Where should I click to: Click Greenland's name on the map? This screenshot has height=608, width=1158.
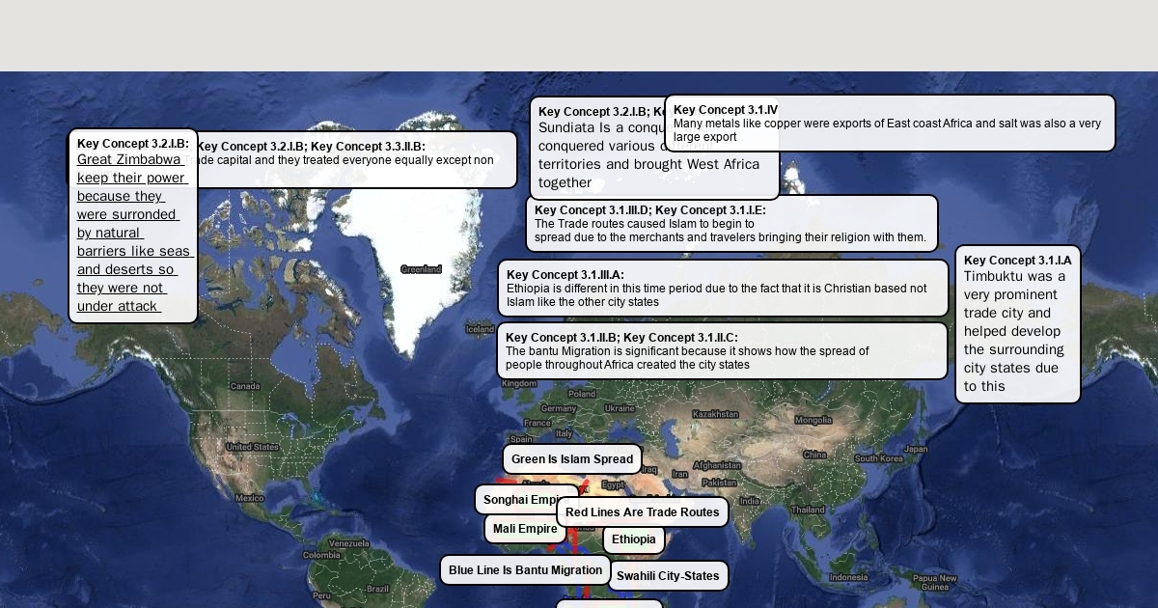[x=421, y=269]
